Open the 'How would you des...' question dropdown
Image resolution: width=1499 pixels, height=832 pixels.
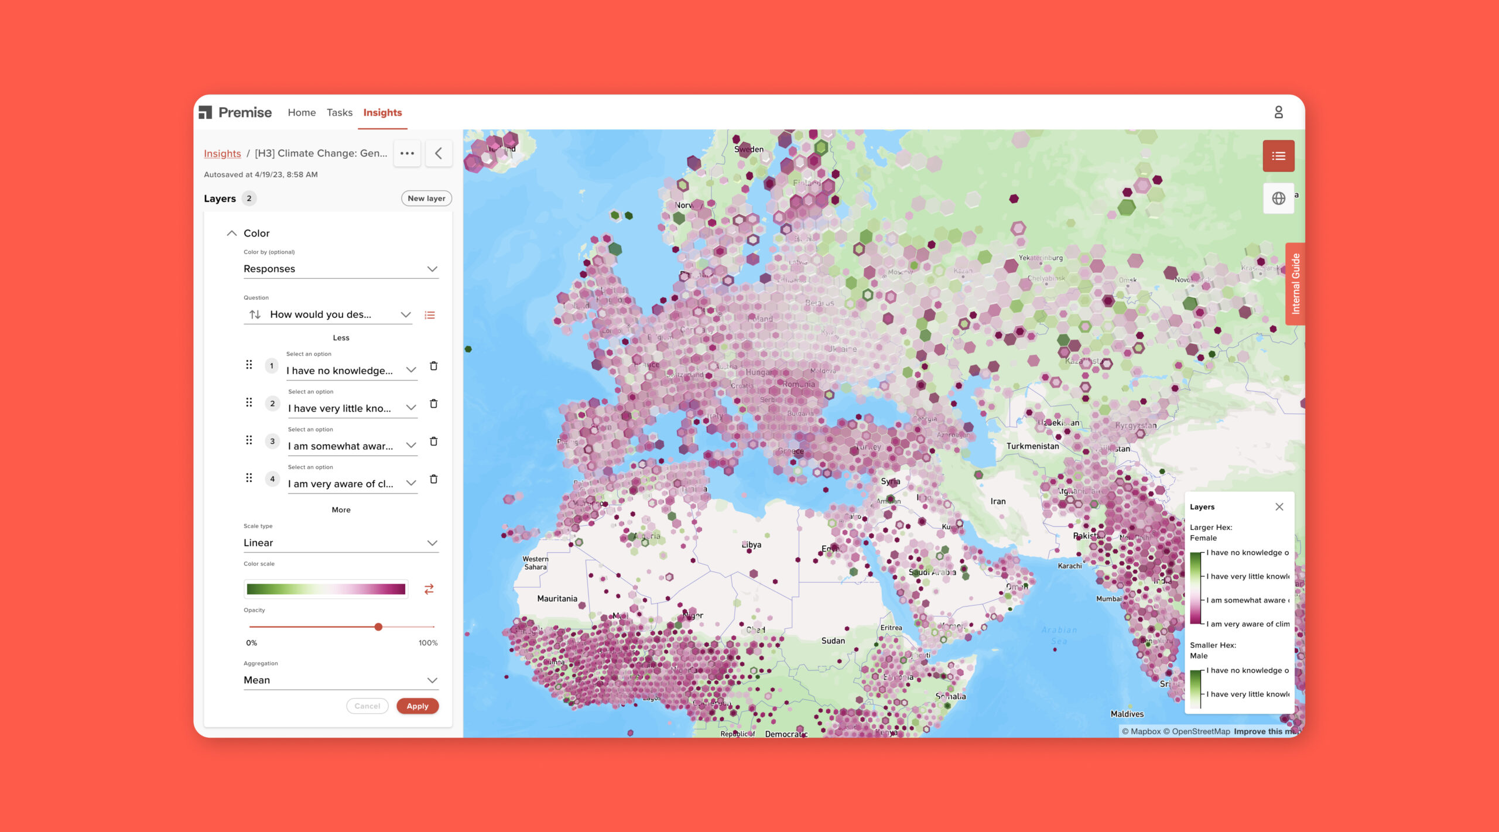pyautogui.click(x=340, y=314)
